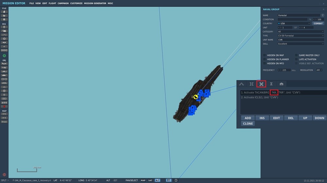Open map options key icon
327x183 pixels.
pyautogui.click(x=4, y=114)
